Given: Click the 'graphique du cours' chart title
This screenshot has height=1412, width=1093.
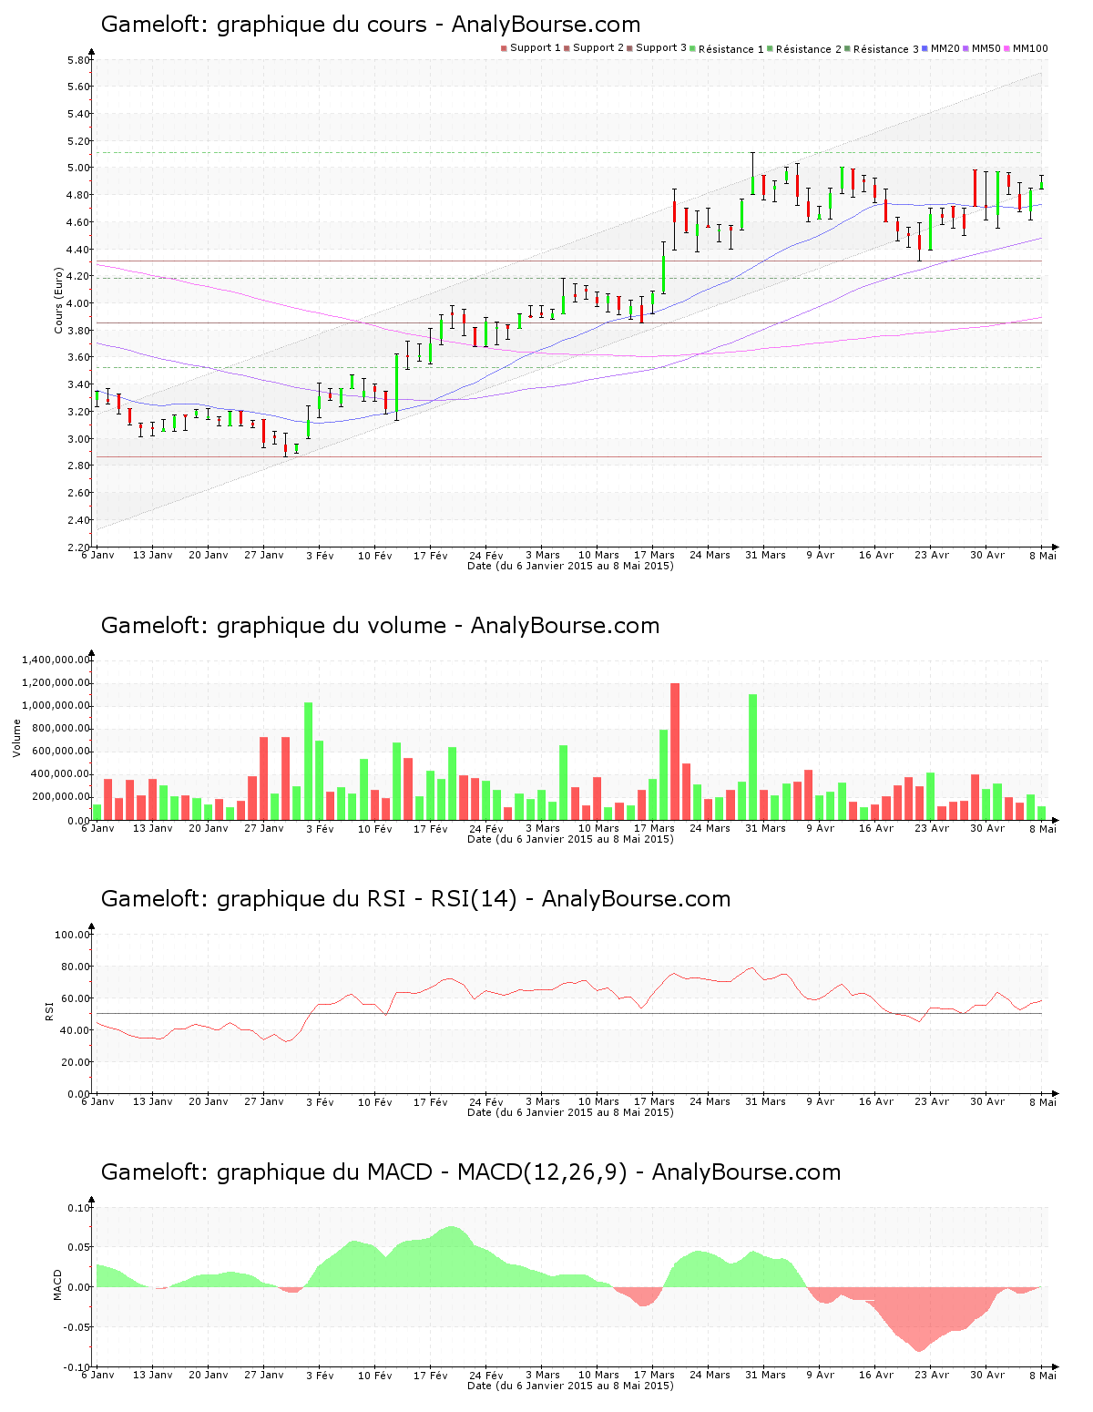Looking at the screenshot, I should (371, 25).
